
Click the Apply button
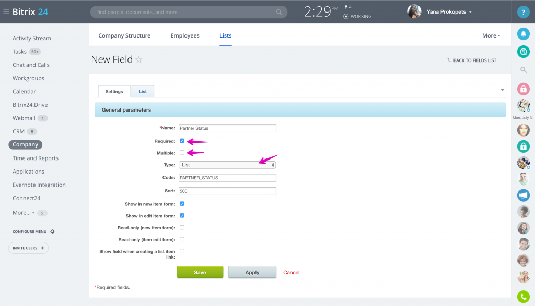252,272
